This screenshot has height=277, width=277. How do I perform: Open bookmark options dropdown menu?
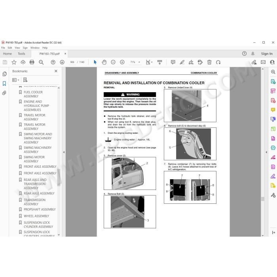pyautogui.click(x=15, y=80)
